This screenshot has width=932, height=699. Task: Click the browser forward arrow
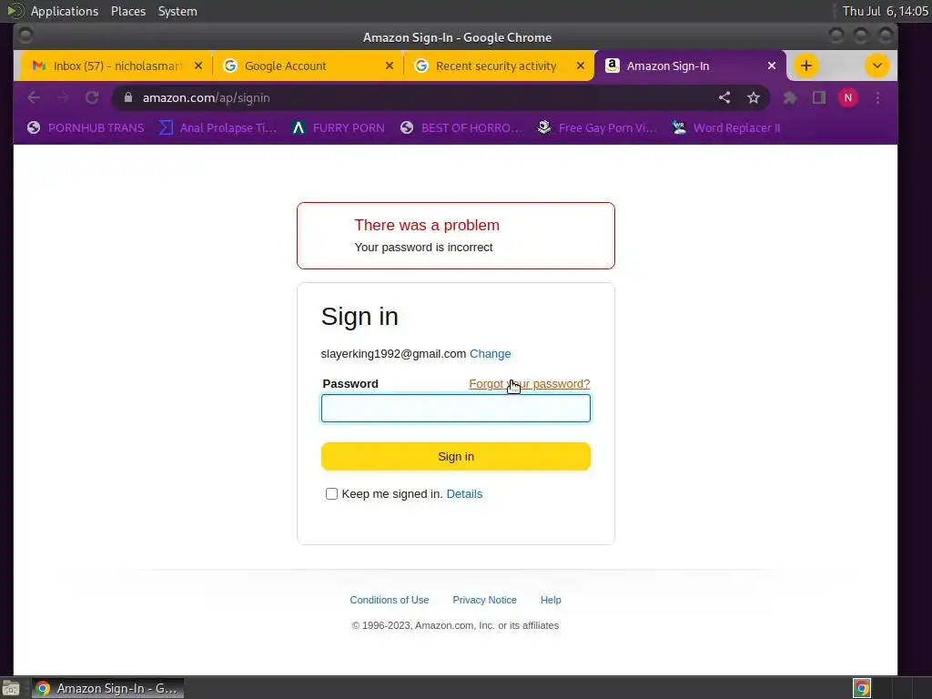(63, 97)
